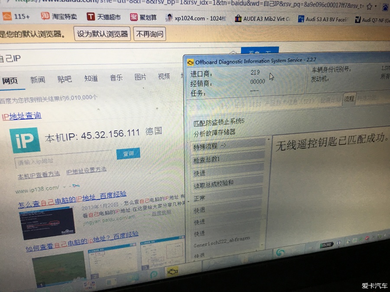Switch to the 音乐 tab
The image size is (390, 292).
point(117,77)
